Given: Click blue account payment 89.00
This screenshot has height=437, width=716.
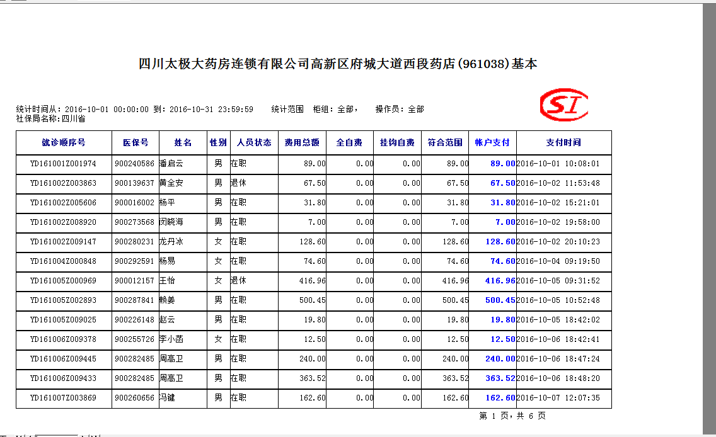Looking at the screenshot, I should pyautogui.click(x=503, y=164).
